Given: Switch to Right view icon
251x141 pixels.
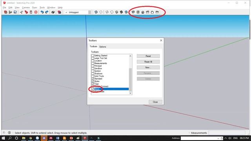Looking at the screenshot, I should click(x=147, y=12).
